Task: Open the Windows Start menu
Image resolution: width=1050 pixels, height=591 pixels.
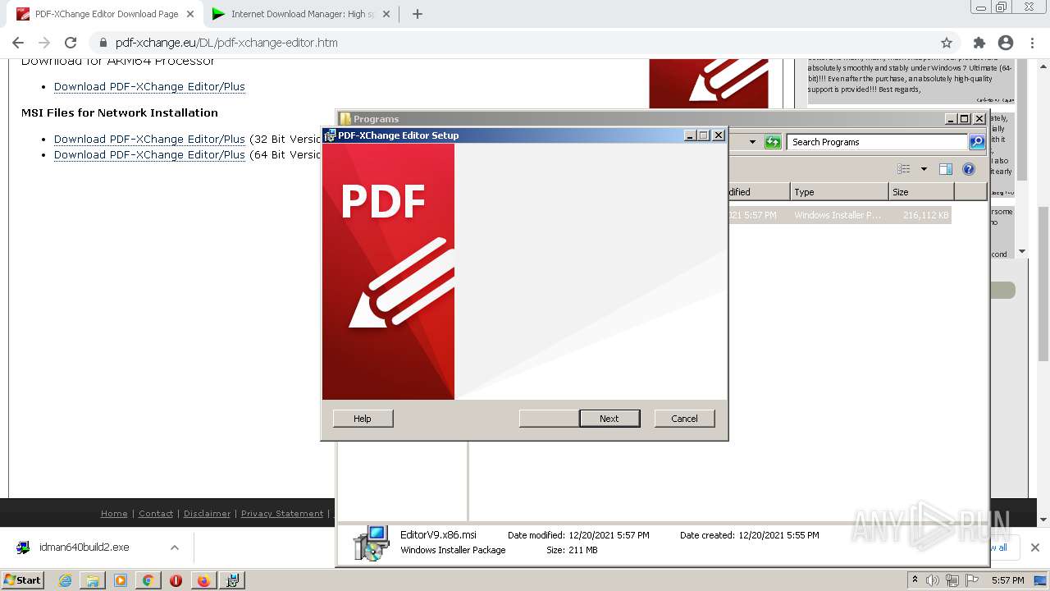Action: click(x=23, y=580)
